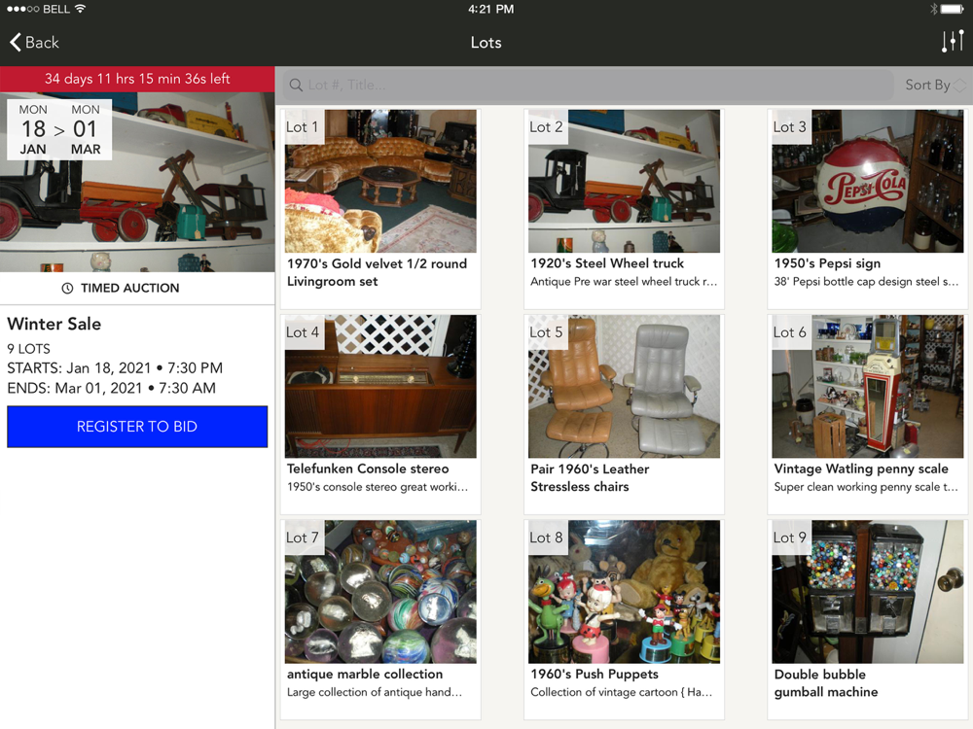
Task: Open Lot 2 steel wheel truck photo
Action: point(624,181)
